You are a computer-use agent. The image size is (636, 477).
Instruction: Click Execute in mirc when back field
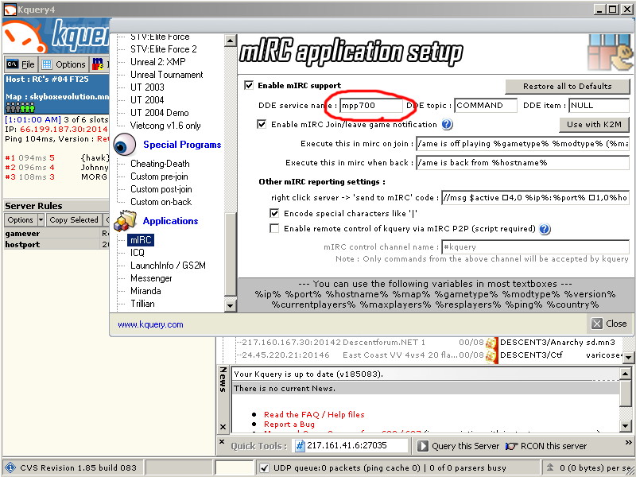coord(523,163)
